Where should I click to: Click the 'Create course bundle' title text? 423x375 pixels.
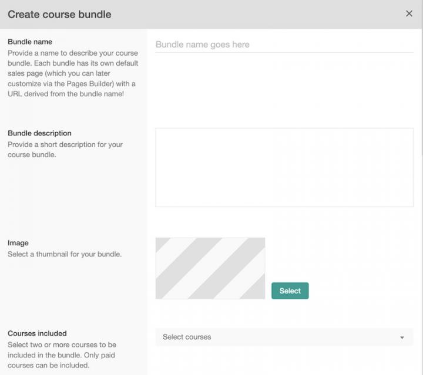[x=59, y=14]
